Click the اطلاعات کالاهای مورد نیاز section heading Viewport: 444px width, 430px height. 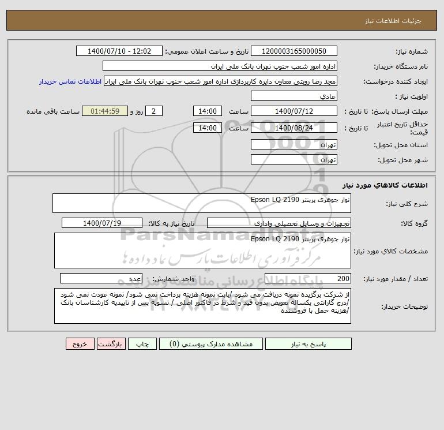tap(385, 185)
